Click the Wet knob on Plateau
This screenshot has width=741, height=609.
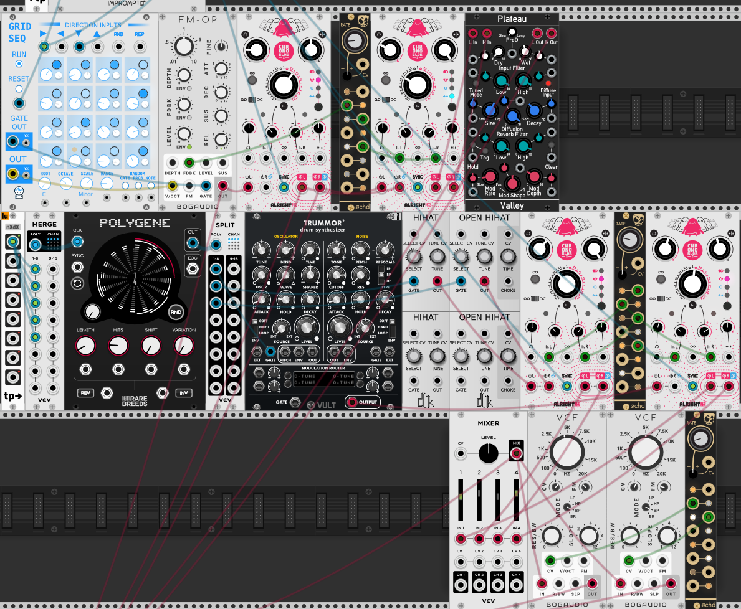pos(525,52)
